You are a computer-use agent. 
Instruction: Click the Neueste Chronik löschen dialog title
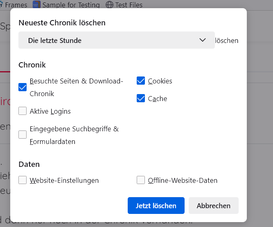point(62,23)
